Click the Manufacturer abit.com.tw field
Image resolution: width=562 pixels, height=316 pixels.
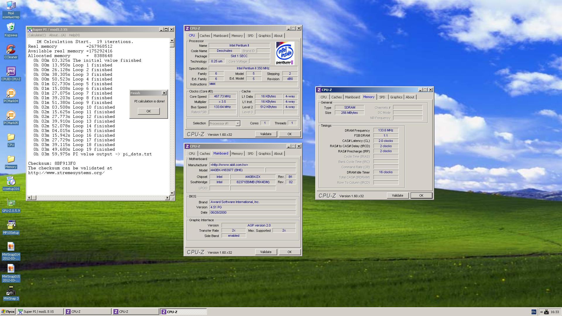click(x=253, y=165)
